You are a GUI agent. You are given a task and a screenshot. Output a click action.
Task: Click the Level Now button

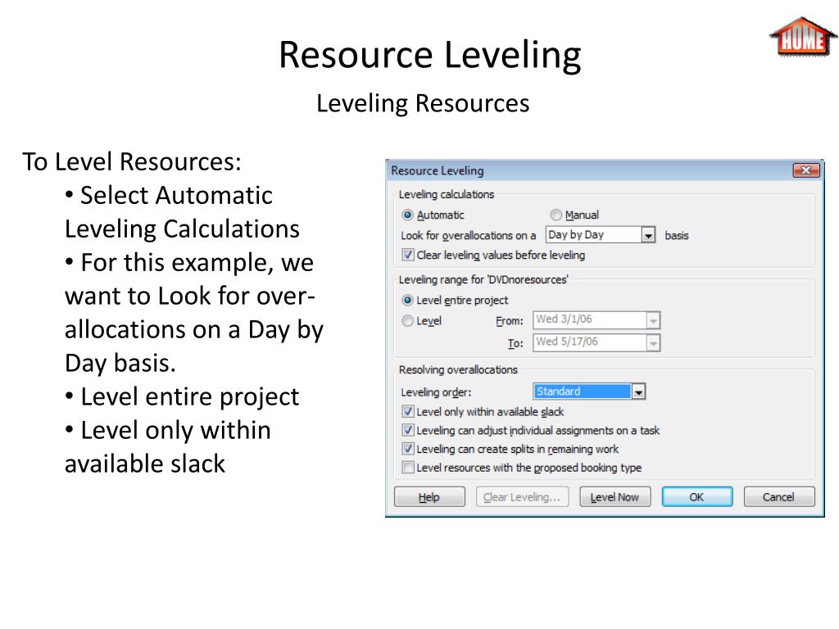(615, 497)
